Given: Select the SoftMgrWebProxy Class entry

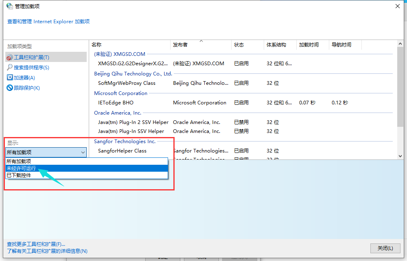Looking at the screenshot, I should [x=127, y=83].
